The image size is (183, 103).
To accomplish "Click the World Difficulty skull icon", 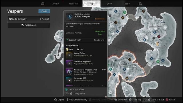I will click(x=10, y=19).
